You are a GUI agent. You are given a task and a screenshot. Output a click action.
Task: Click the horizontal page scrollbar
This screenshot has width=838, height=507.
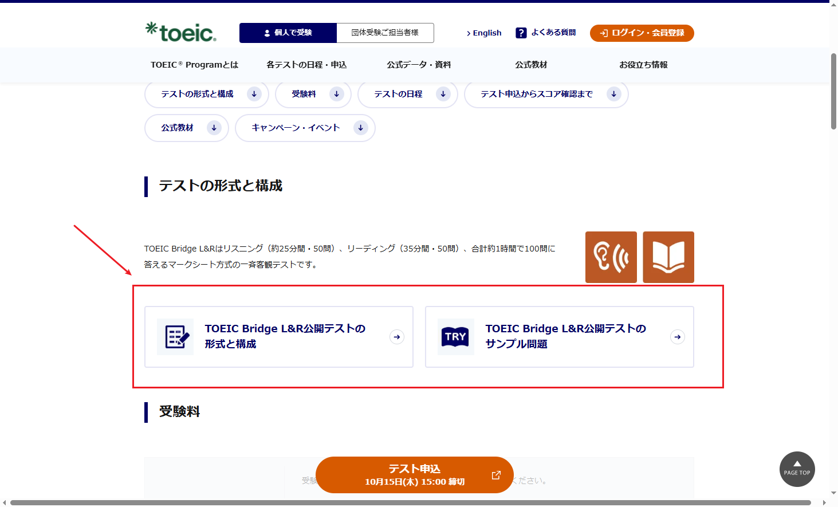coord(411,503)
